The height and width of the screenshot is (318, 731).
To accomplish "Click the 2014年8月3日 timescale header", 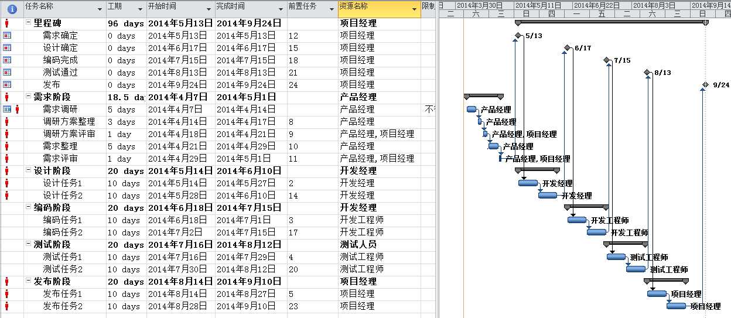I will click(x=661, y=5).
